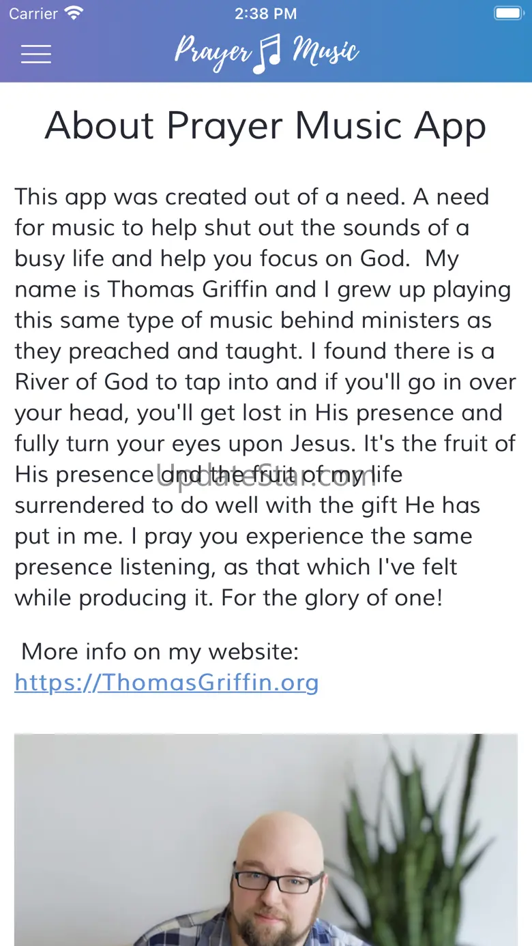Tap the word "Music" in header logo
This screenshot has height=946, width=532.
click(325, 51)
